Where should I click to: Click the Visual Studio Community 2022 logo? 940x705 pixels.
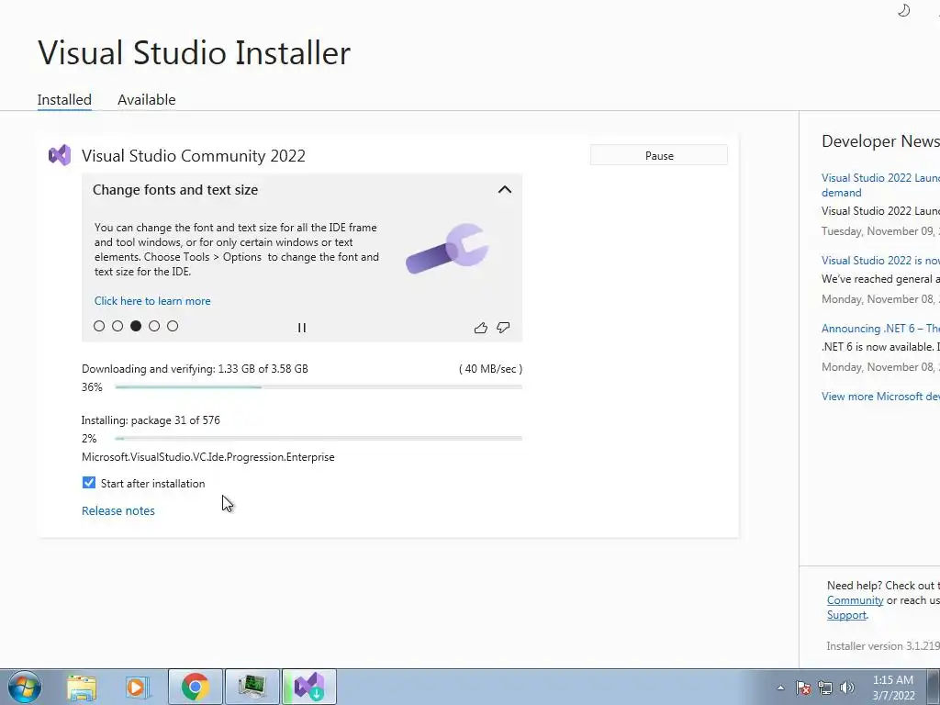[60, 155]
